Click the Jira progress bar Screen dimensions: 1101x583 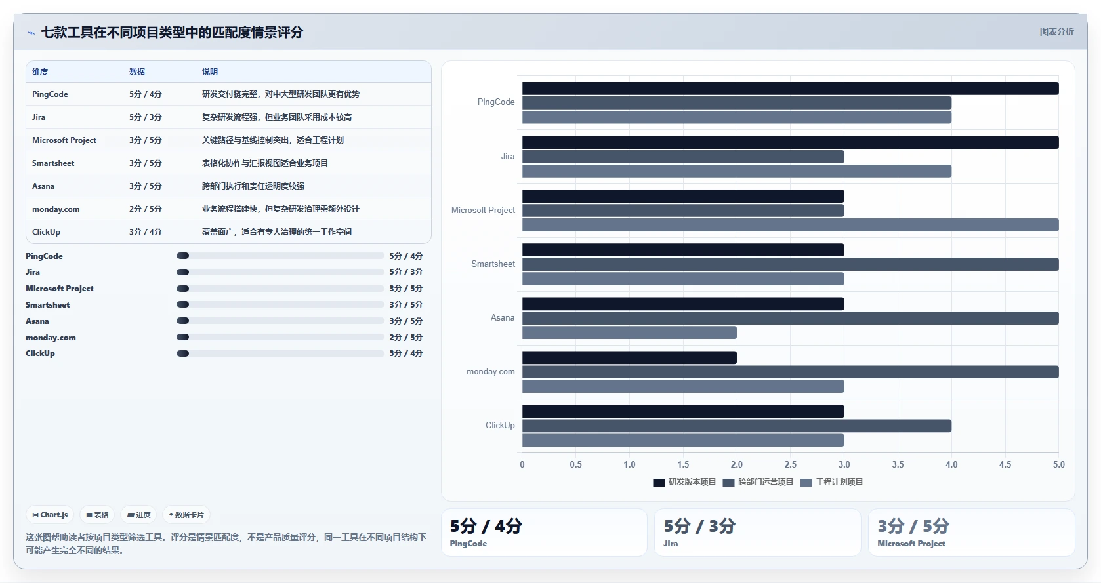[280, 272]
